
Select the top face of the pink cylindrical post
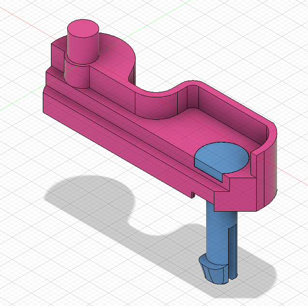point(83,29)
